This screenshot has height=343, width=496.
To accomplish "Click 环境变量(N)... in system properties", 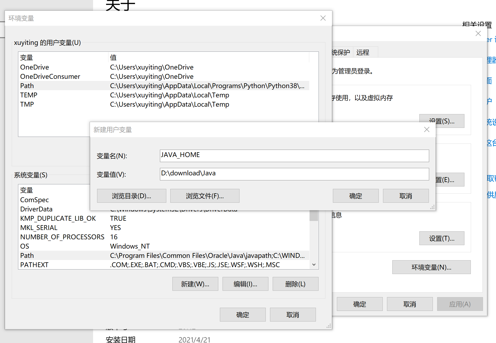I will [x=432, y=267].
